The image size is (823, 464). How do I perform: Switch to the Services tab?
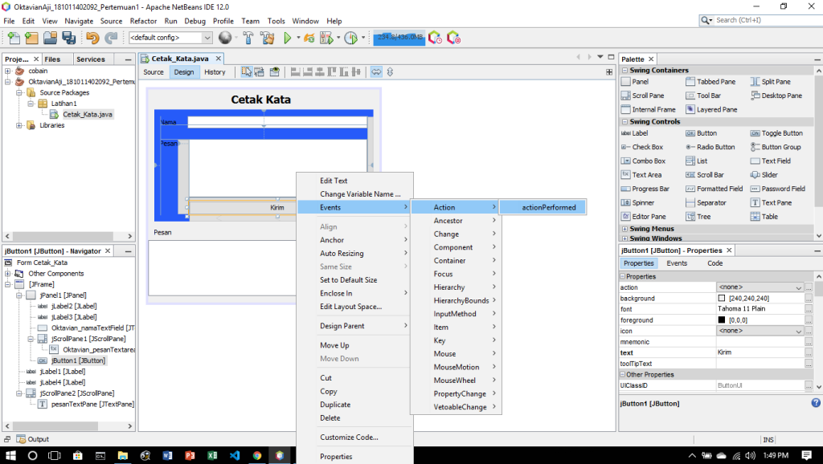(90, 59)
